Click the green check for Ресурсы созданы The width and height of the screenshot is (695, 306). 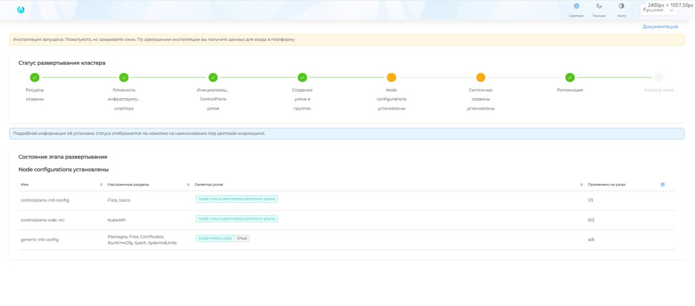[x=35, y=78]
